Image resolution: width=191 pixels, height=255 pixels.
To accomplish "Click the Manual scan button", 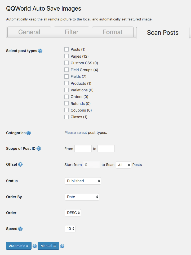I will click(x=48, y=246).
